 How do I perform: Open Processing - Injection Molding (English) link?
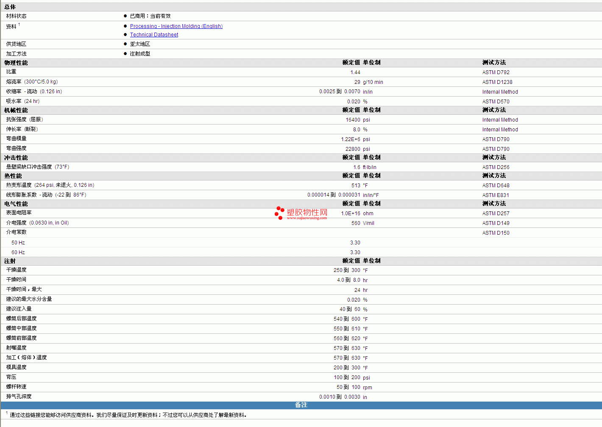coord(176,26)
